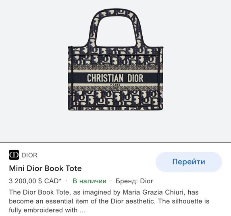Open the Dior Book Tote product image
This screenshot has height=216, width=231.
[115, 59]
